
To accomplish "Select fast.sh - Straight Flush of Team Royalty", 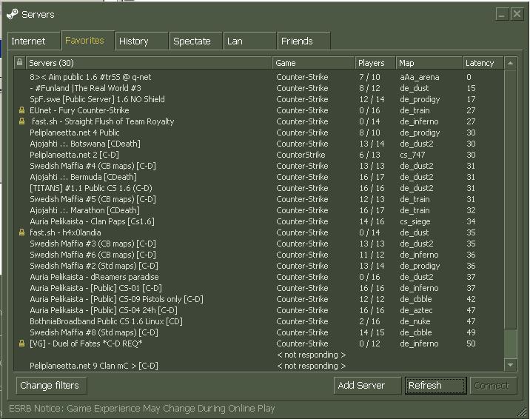I will (259, 121).
